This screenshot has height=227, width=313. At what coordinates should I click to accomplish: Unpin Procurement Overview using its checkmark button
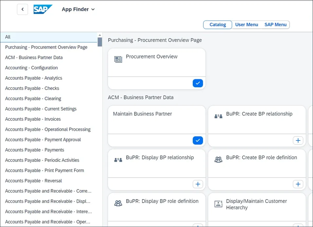[x=198, y=83]
